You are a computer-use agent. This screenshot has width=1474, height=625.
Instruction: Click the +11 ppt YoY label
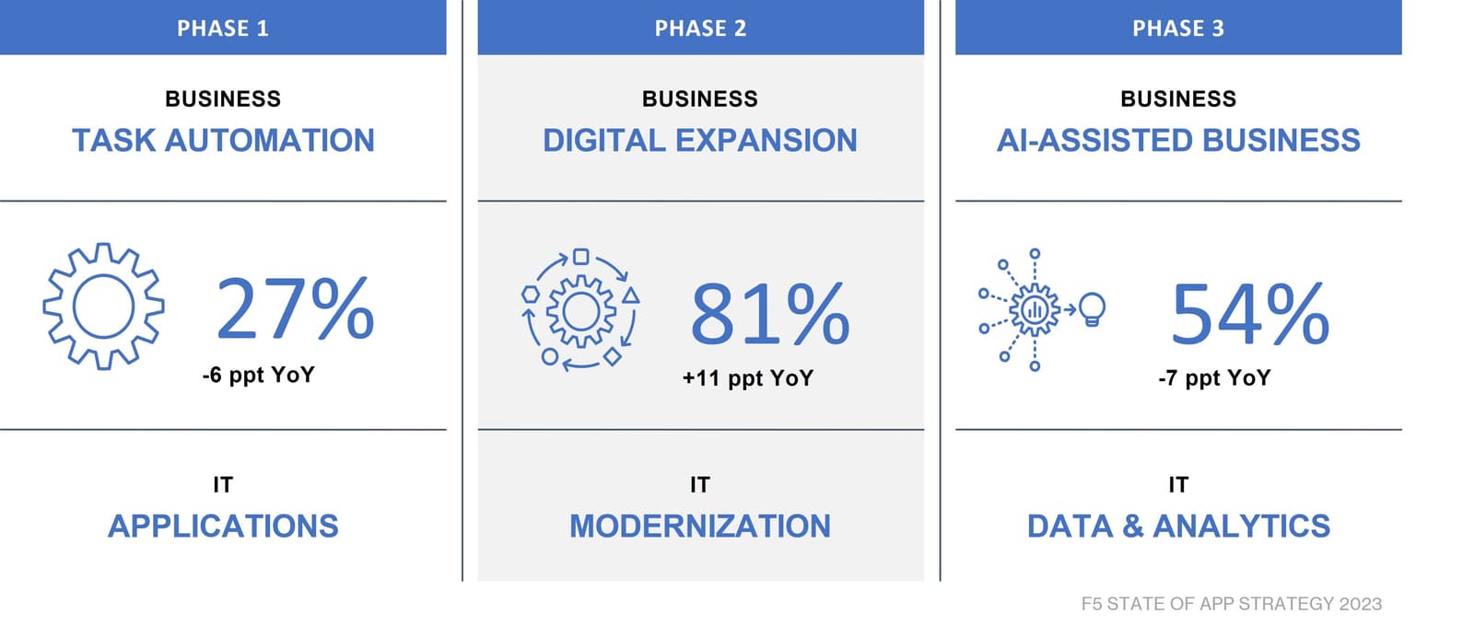click(x=748, y=378)
